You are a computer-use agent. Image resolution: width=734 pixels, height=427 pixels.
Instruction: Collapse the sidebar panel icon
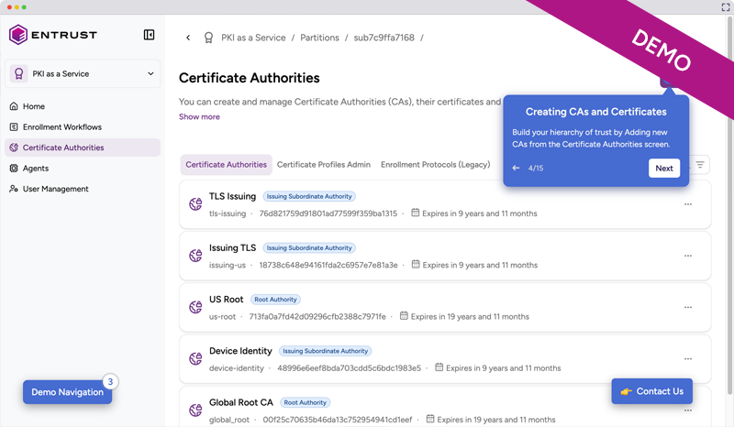(x=149, y=35)
